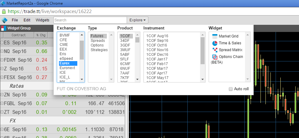Image resolution: width=299 pixels, height=138 pixels.
Task: Select product 7KTF
Action: point(125,78)
